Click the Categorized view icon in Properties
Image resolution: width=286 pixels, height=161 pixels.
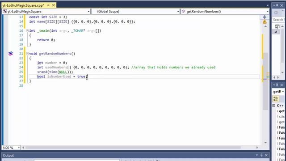276,99
